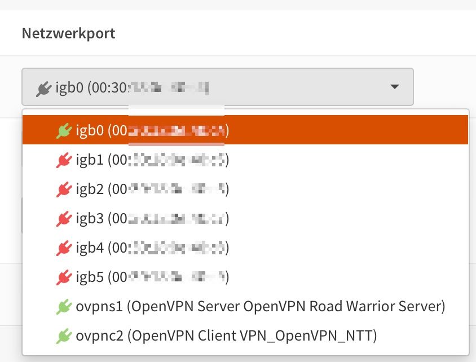Select the highlighted igb0 entry
This screenshot has width=476, height=362.
coord(152,130)
